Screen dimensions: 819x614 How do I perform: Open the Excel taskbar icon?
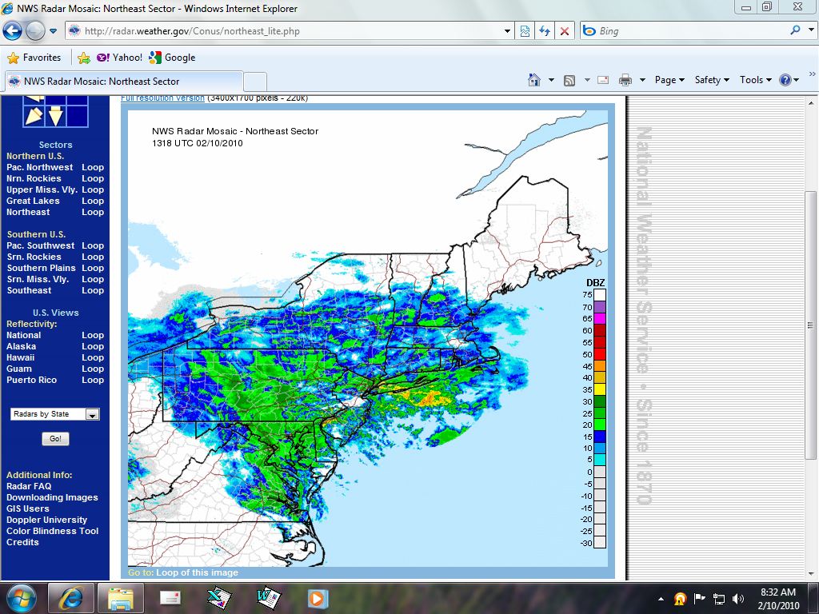point(218,598)
